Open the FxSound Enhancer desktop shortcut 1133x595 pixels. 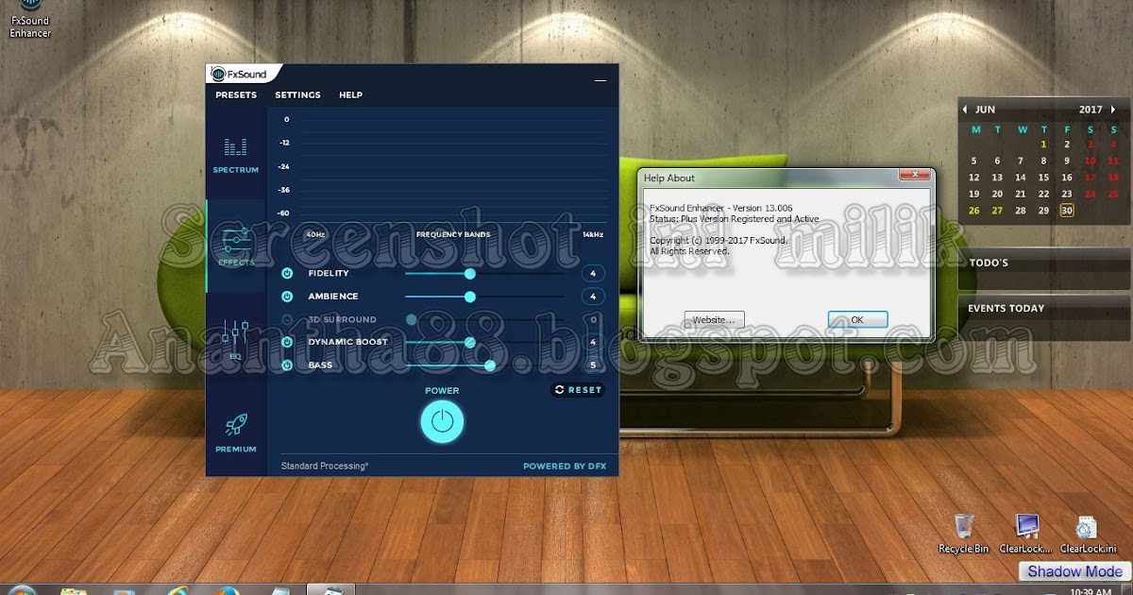(x=30, y=20)
